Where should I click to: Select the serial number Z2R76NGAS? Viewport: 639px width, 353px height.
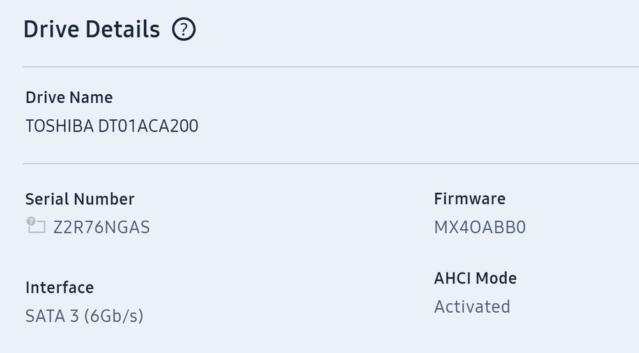[x=102, y=227]
